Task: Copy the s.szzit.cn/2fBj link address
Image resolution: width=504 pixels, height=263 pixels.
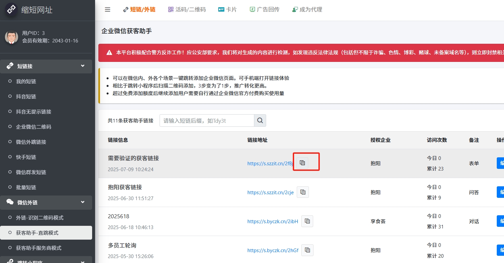Action: point(302,163)
